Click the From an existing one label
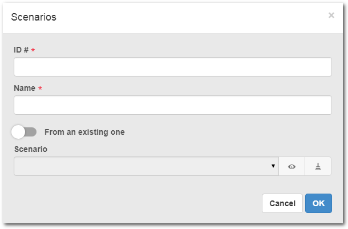This screenshot has width=348, height=229. (x=84, y=132)
